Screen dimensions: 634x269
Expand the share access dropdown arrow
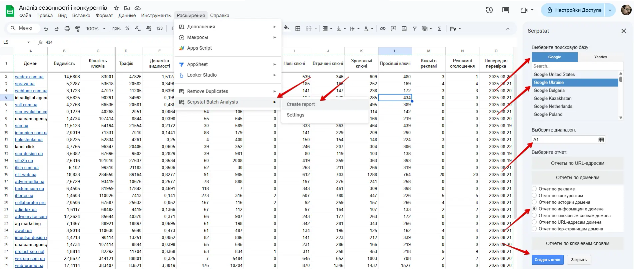click(x=610, y=10)
